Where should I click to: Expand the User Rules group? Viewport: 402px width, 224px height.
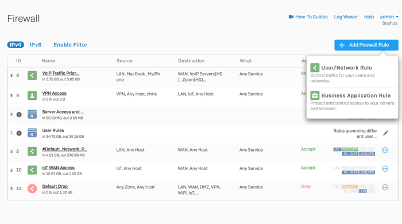point(19,133)
